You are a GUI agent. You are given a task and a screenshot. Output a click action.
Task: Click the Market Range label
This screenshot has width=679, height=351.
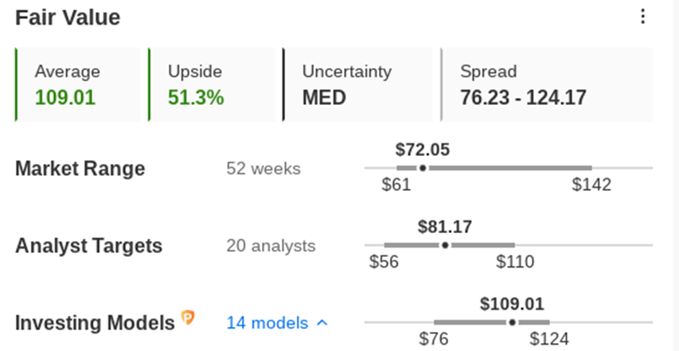pyautogui.click(x=80, y=169)
